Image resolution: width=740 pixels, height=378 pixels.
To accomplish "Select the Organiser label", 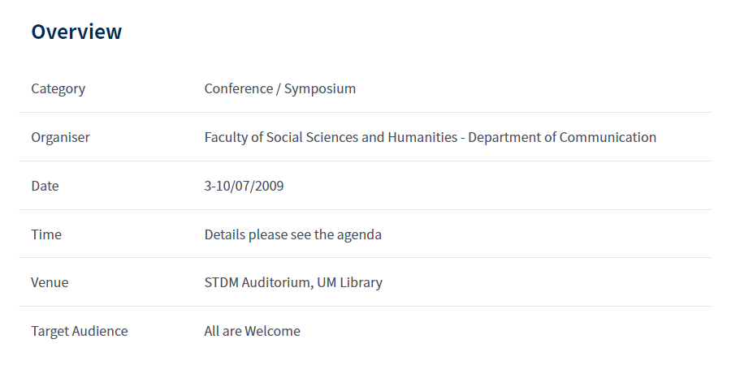I will coord(60,138).
